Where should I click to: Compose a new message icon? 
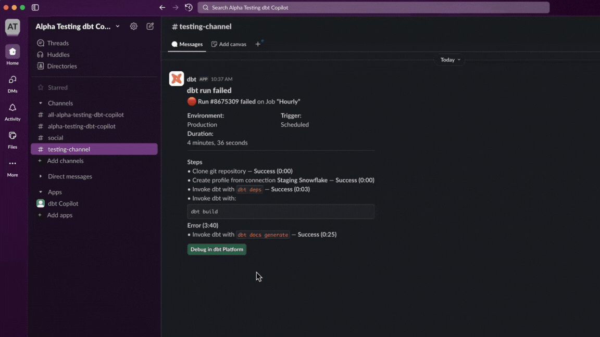[150, 27]
